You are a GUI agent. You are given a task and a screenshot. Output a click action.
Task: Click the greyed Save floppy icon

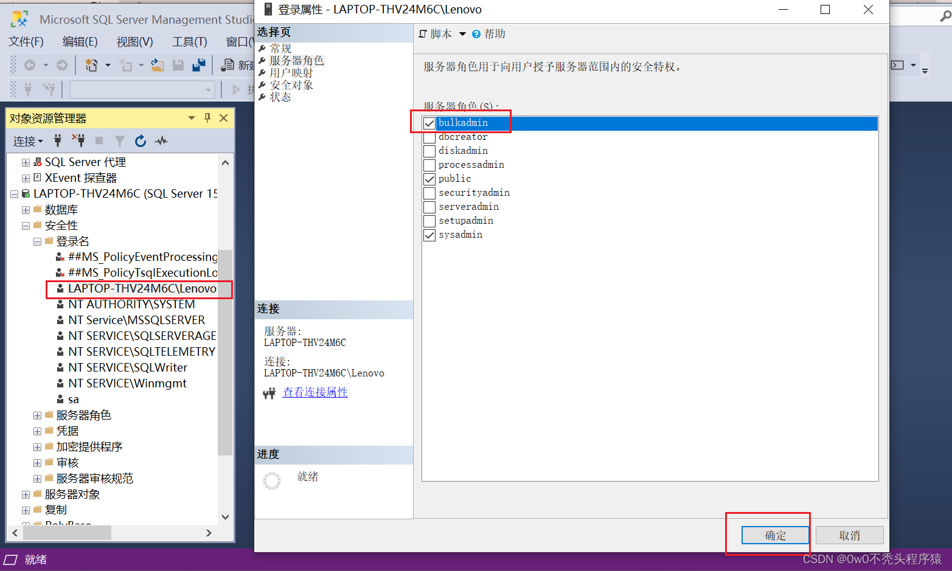click(178, 65)
